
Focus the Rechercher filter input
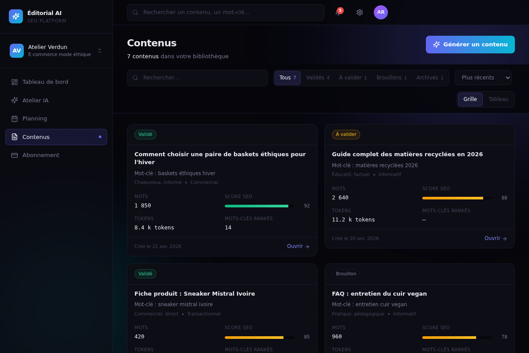197,78
